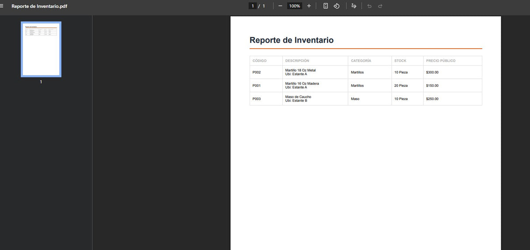This screenshot has width=530, height=250.
Task: Click the thumbnail page label 1
Action: click(41, 82)
